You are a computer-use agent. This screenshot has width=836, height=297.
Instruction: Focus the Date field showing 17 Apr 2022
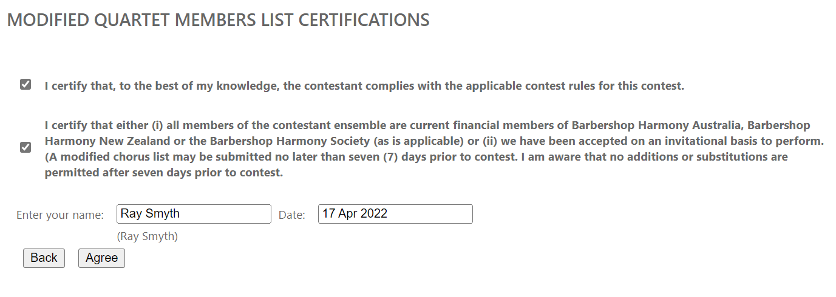(395, 214)
